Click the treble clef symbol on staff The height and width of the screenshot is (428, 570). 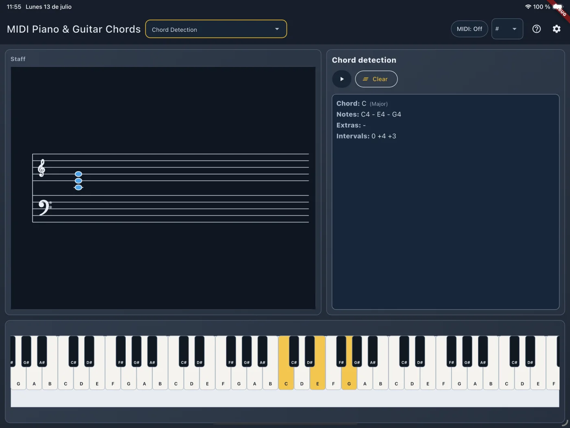41,168
